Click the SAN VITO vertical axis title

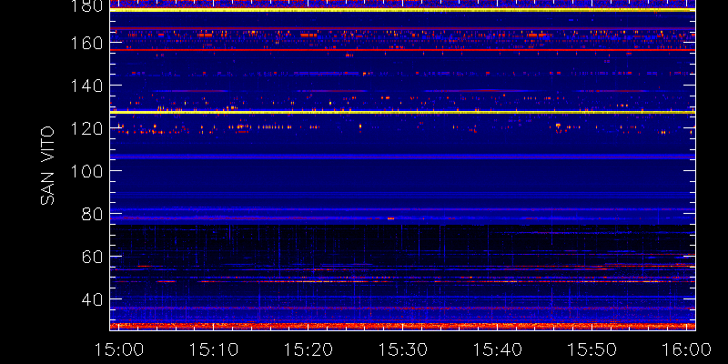pyautogui.click(x=47, y=166)
